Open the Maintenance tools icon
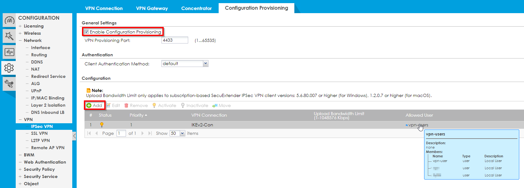 click(x=9, y=84)
